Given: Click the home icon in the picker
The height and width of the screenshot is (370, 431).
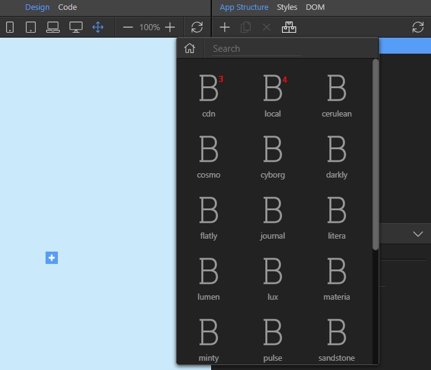Looking at the screenshot, I should pyautogui.click(x=190, y=49).
